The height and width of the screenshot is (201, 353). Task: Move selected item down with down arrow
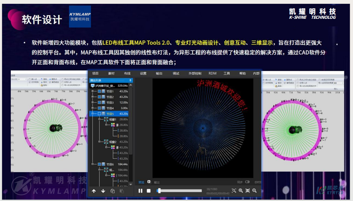[103, 191]
